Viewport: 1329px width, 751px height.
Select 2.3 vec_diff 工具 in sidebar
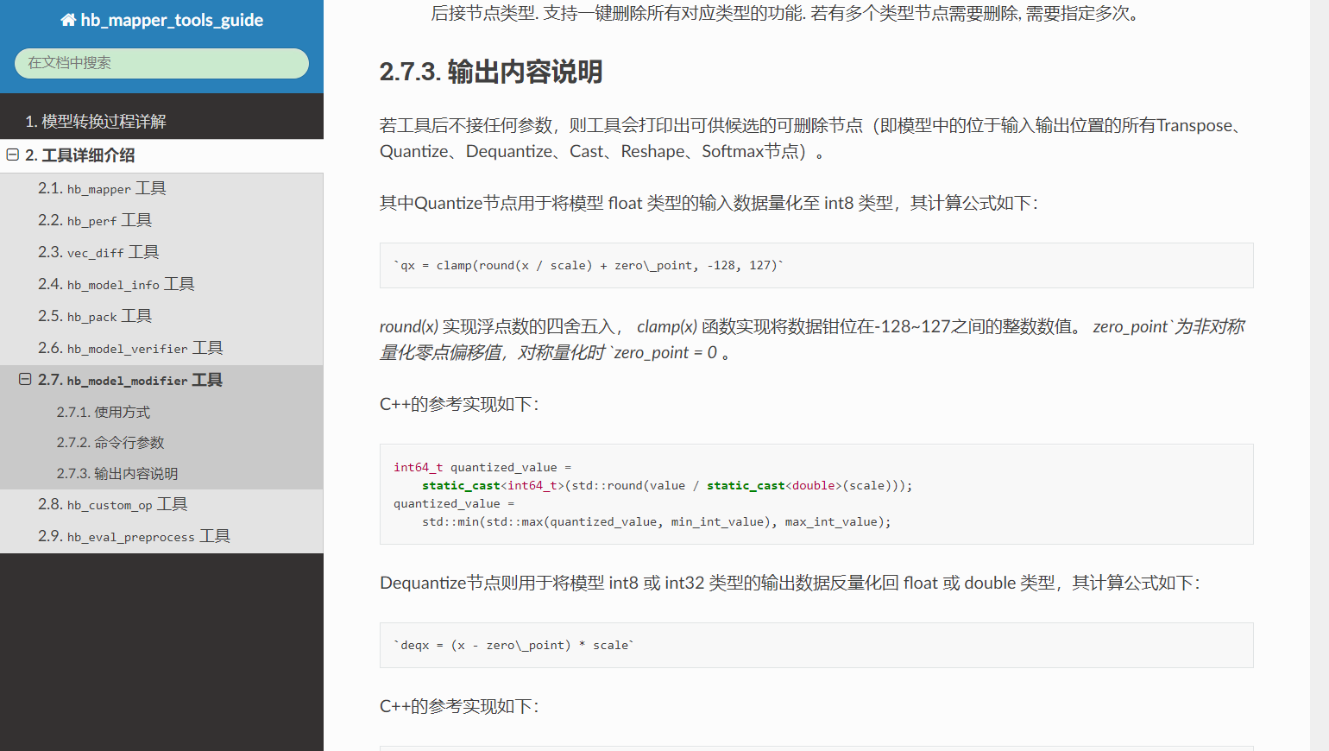pyautogui.click(x=98, y=252)
